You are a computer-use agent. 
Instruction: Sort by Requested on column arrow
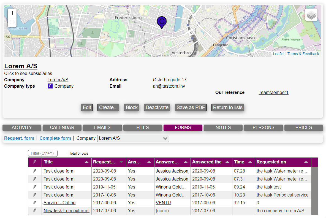(306, 162)
